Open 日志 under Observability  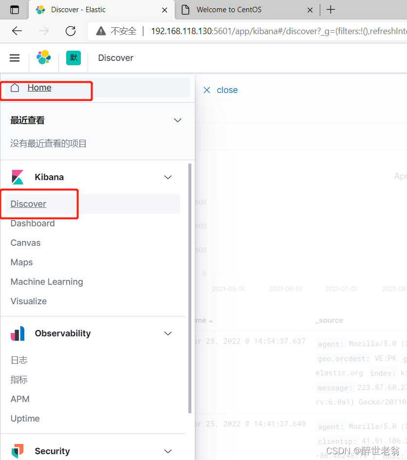19,360
